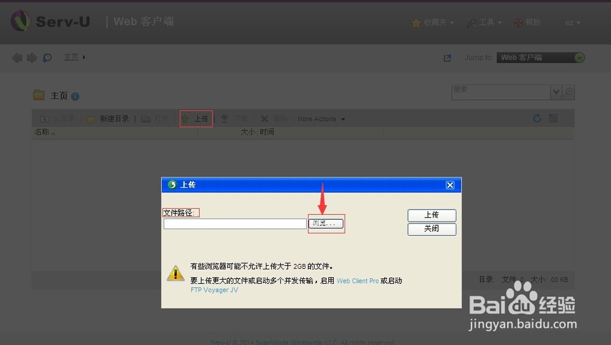Click the 关闭 button in dialog
Viewport: 611px width, 345px height.
click(x=432, y=229)
